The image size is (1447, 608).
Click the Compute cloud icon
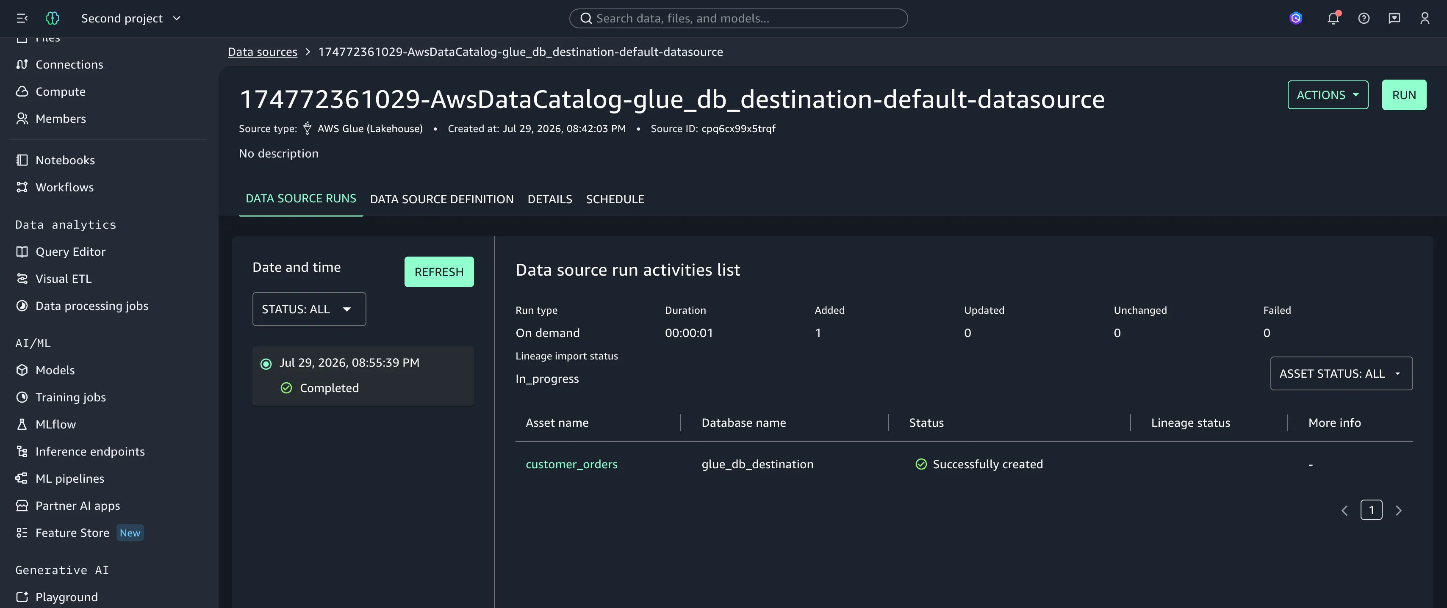22,91
